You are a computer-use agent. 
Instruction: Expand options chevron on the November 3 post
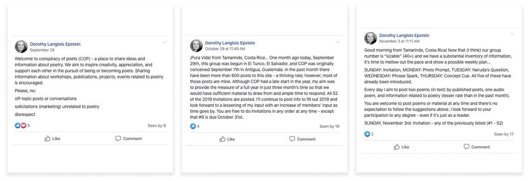512,34
